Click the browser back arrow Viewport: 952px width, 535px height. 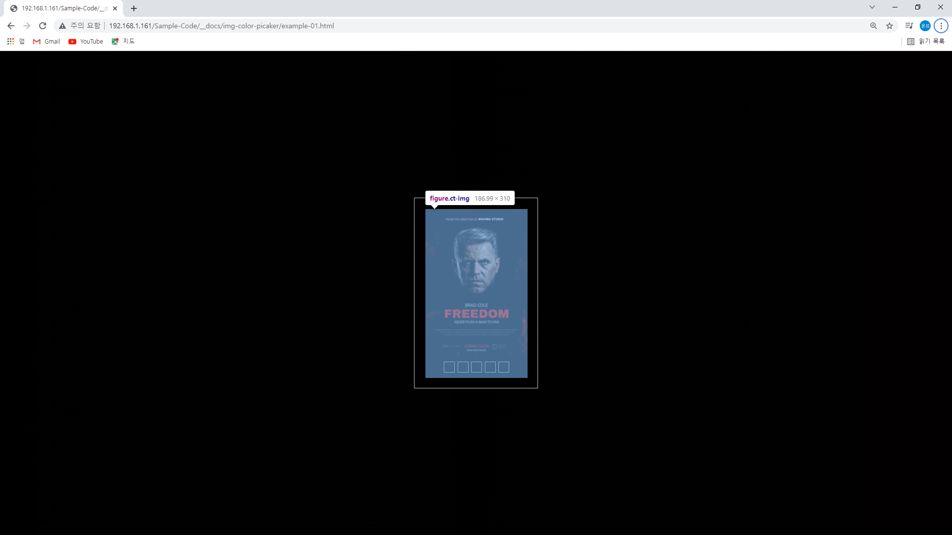11,26
